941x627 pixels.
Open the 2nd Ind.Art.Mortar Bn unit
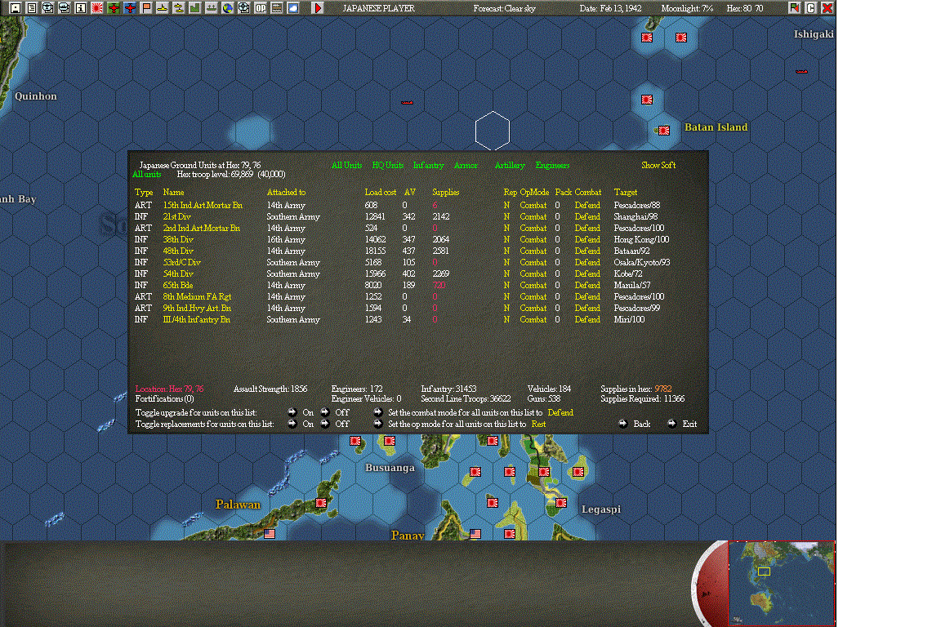tap(201, 228)
